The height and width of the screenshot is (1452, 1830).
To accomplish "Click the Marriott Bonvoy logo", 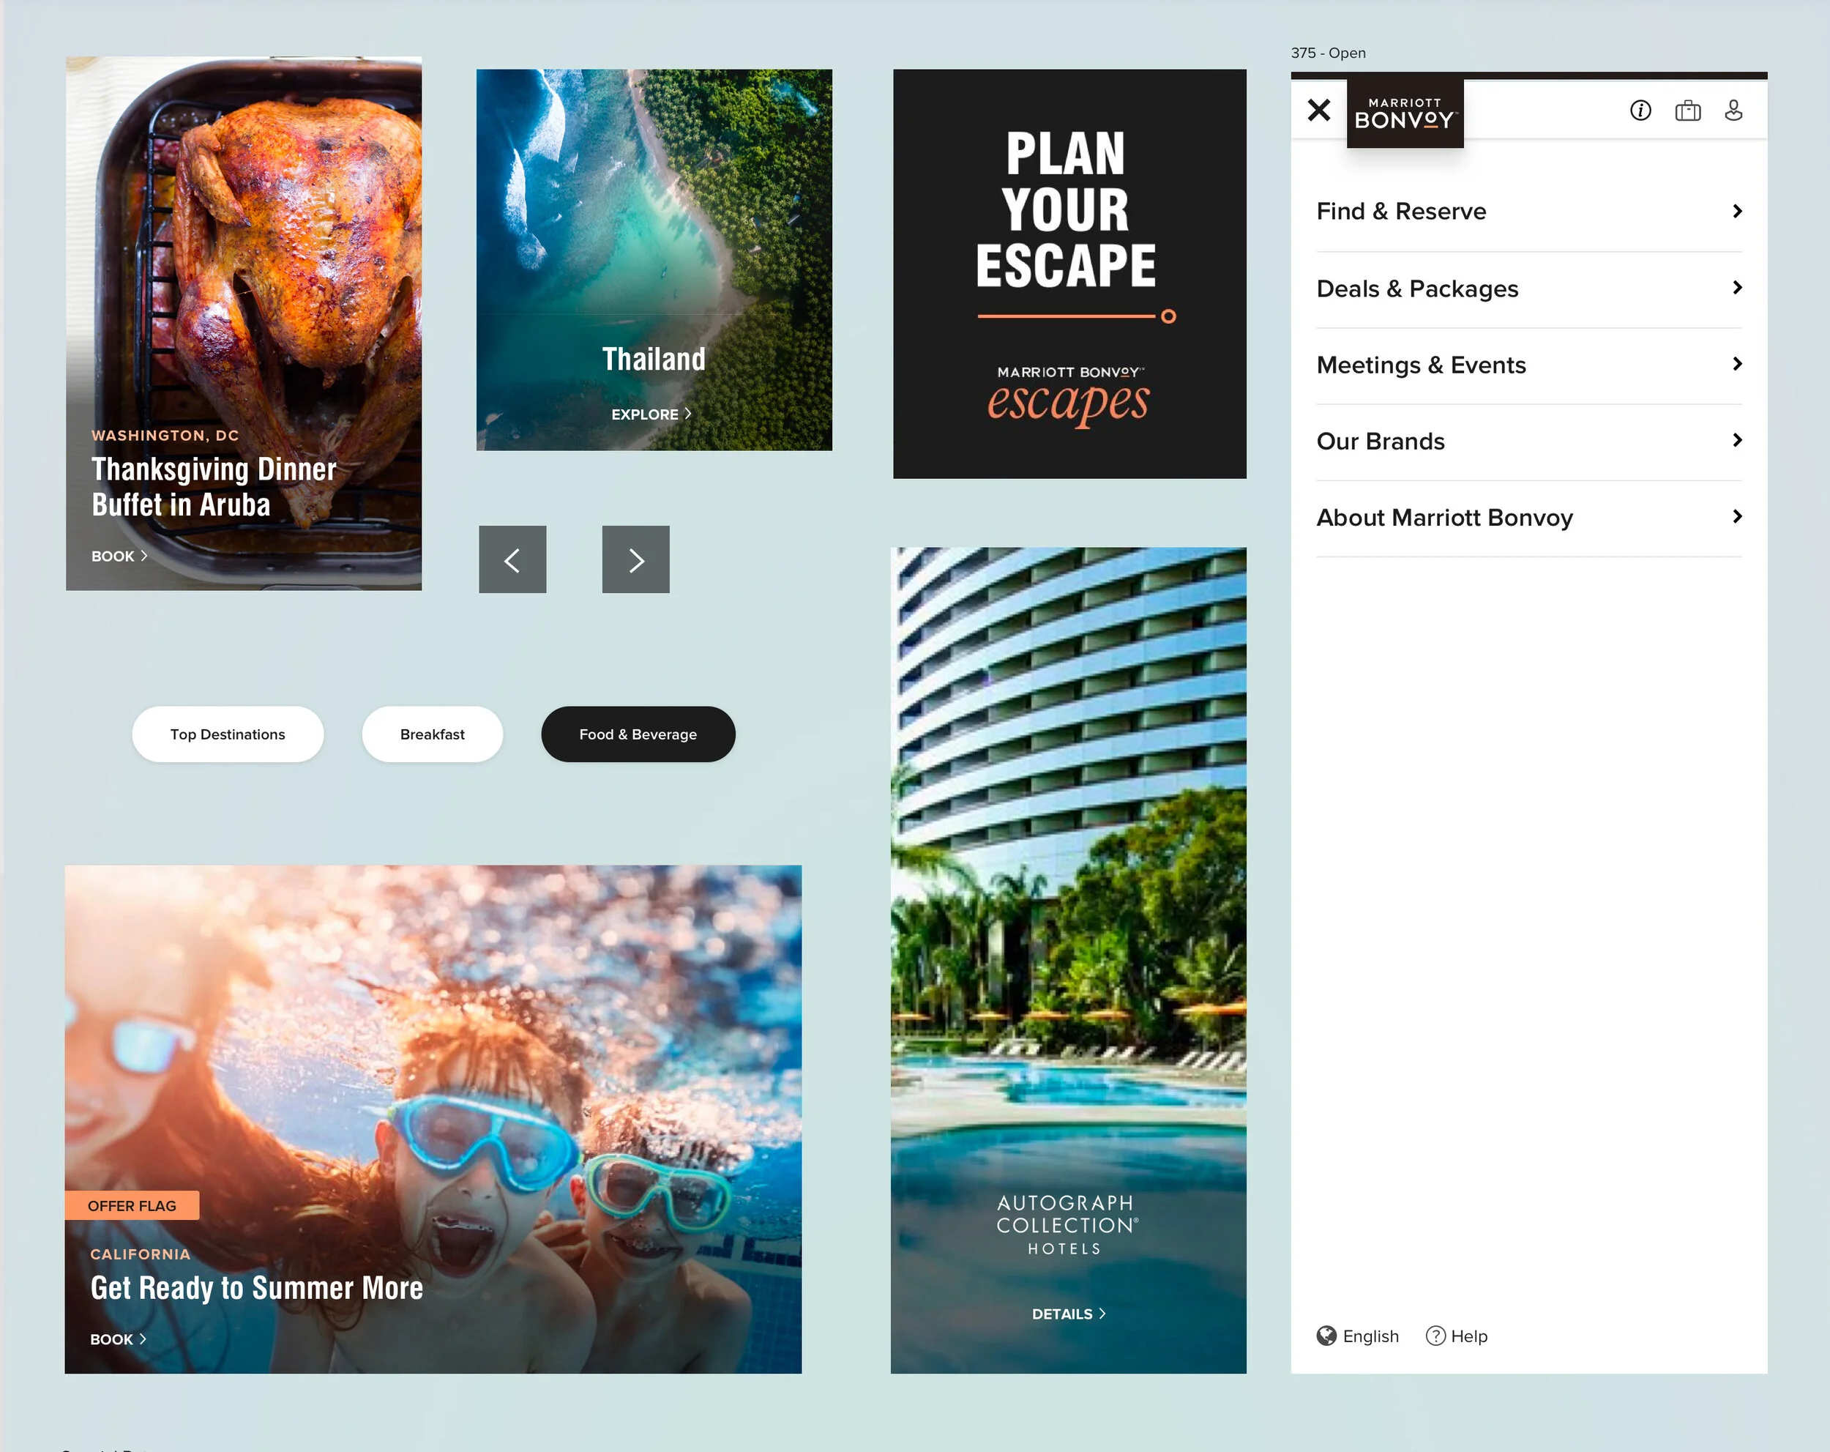I will 1405,113.
